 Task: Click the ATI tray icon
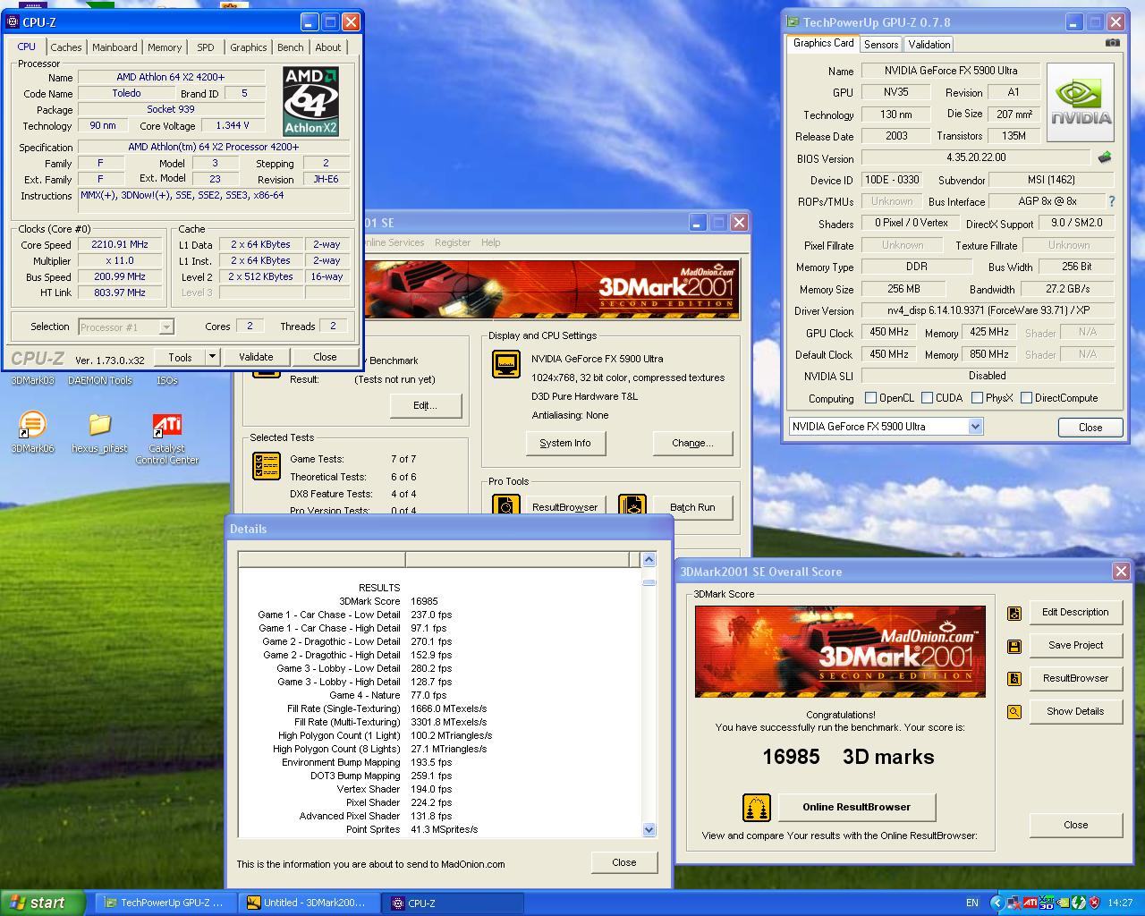1030,903
